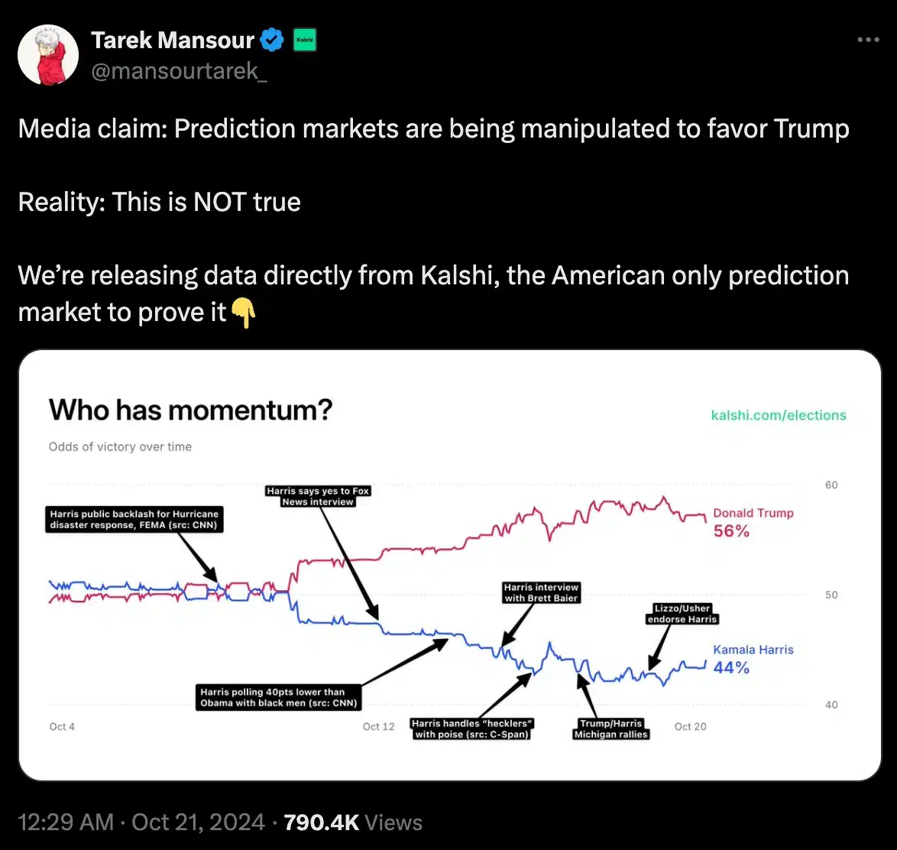This screenshot has width=897, height=850.
Task: Click the pointing-down hand emoji
Action: coord(243,313)
